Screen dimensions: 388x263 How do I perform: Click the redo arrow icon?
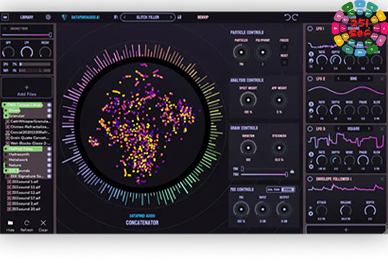click(x=295, y=17)
